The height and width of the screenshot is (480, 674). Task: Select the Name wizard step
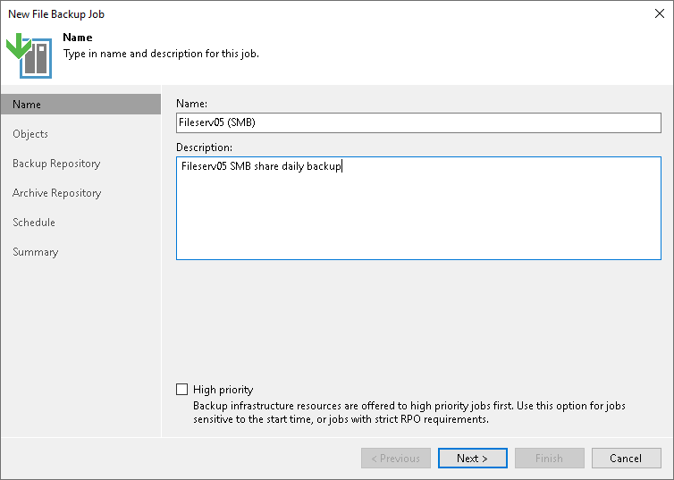pos(80,105)
